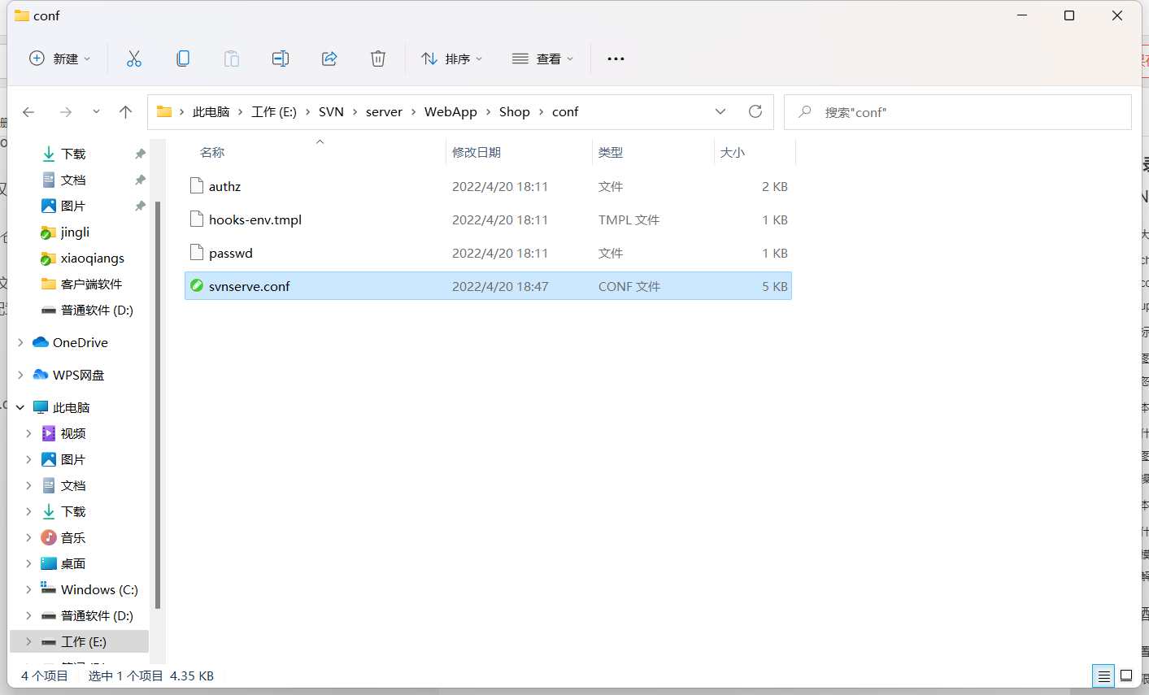Click 2022/4/20 18:47 date cell
The width and height of the screenshot is (1149, 695).
click(x=500, y=286)
